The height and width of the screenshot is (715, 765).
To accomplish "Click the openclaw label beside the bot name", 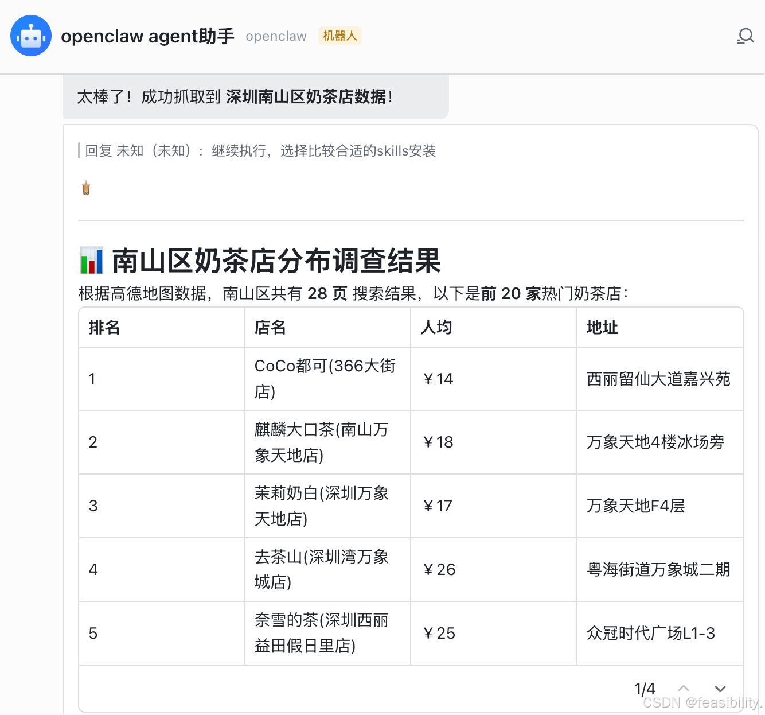I will pos(276,36).
